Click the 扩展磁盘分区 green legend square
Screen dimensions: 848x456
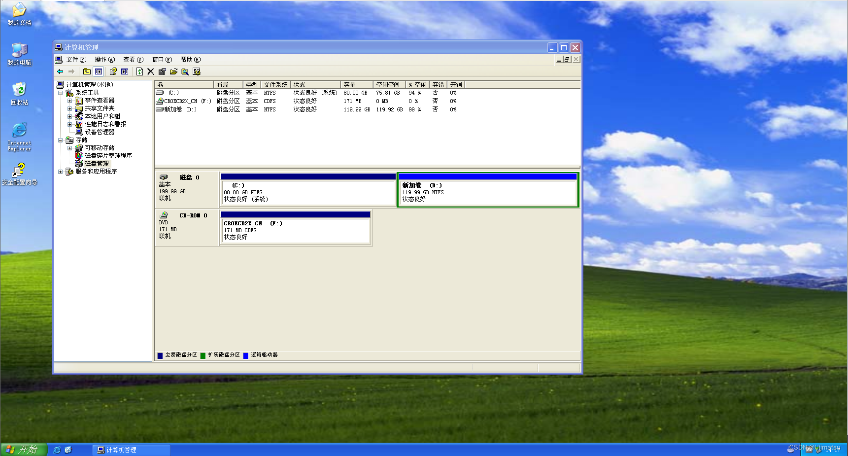pos(203,355)
